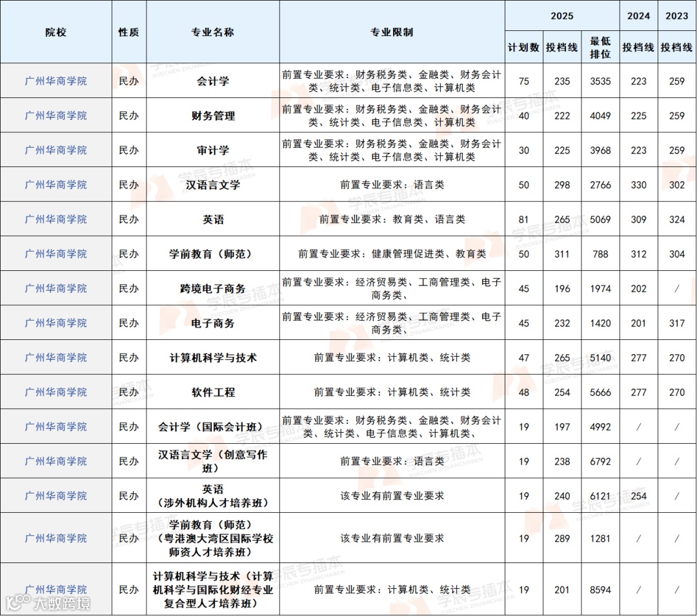Click the 院校 column header
This screenshot has width=697, height=616.
click(56, 32)
